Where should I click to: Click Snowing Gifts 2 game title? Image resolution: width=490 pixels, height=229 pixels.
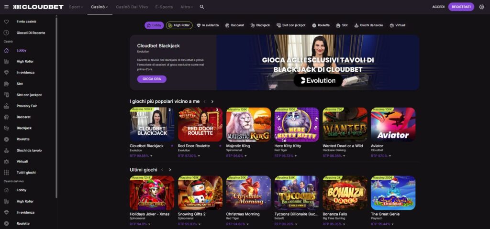click(x=191, y=214)
